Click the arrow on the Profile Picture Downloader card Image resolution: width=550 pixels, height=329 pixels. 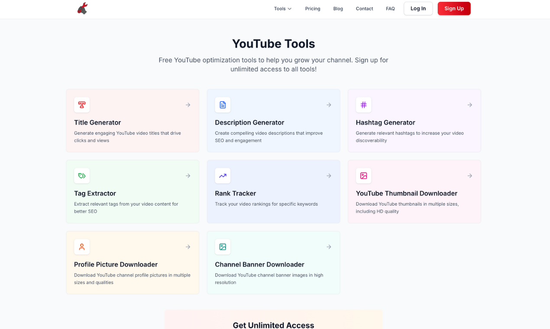coord(188,247)
